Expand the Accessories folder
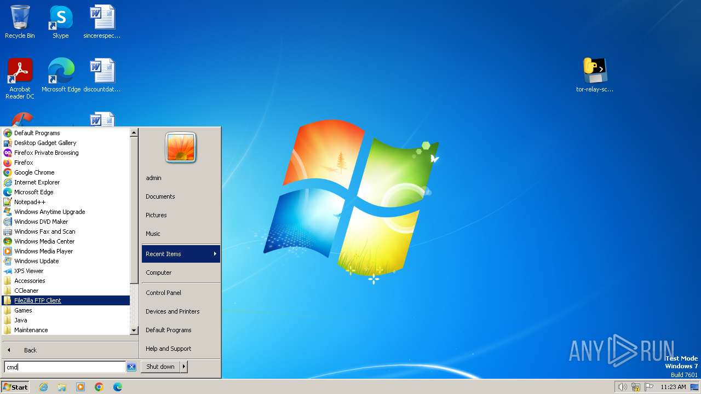Screen dimensions: 701x394 66,281
